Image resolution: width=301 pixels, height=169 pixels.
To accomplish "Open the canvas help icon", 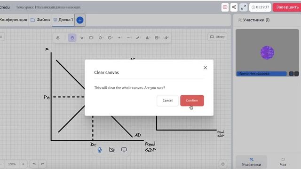I will pos(223,164).
